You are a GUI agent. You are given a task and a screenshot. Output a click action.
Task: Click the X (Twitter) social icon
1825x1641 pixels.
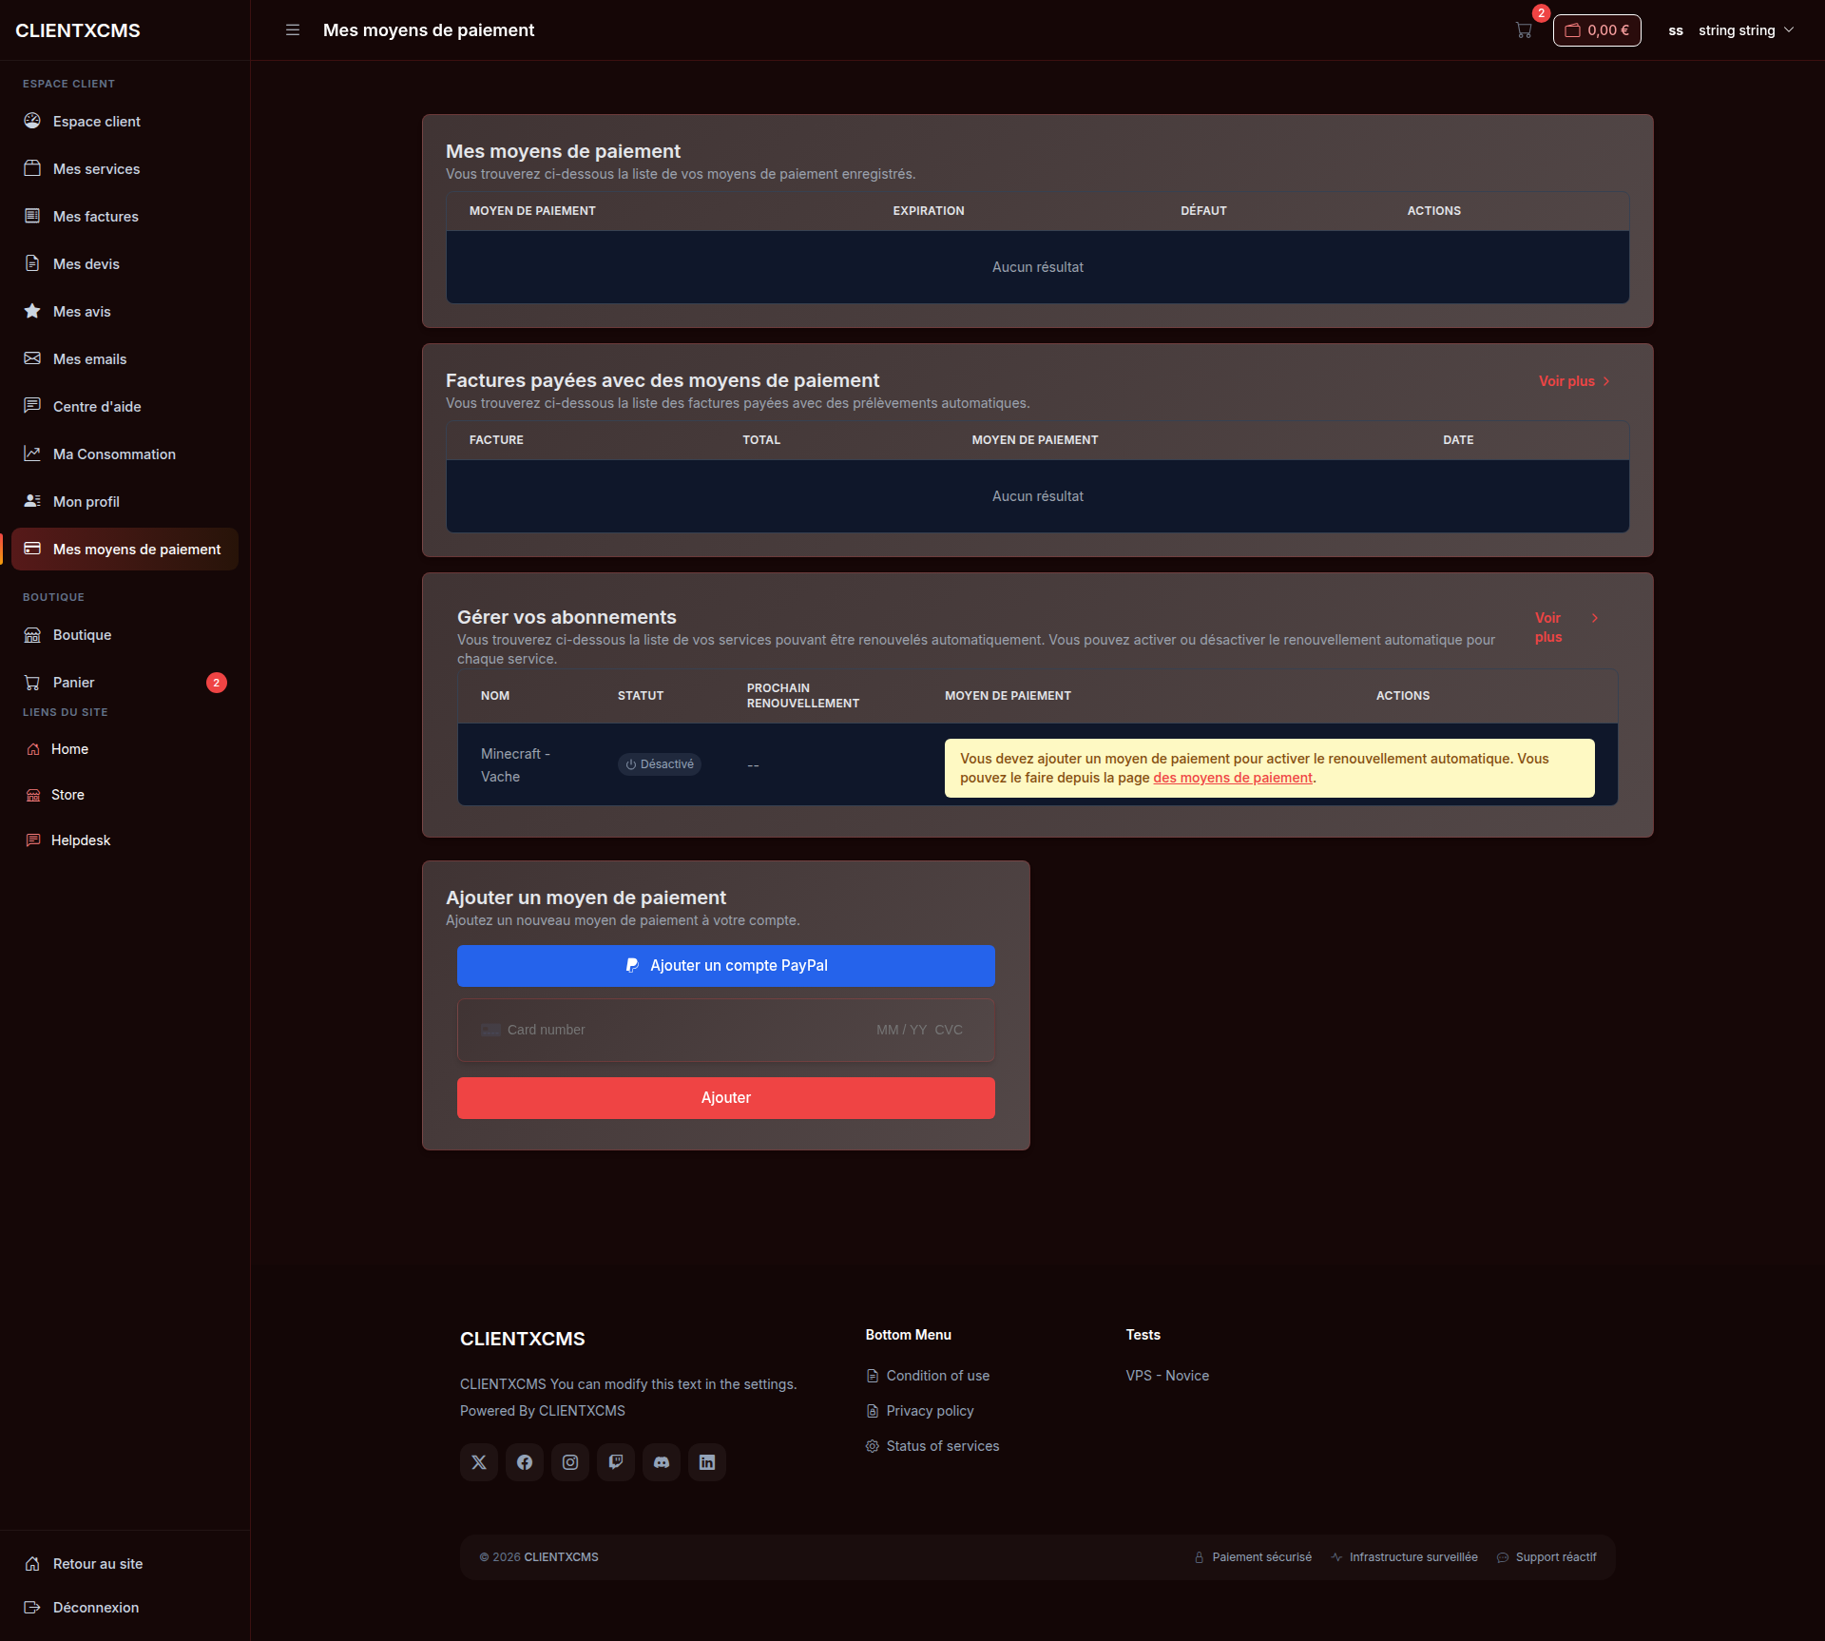[479, 1462]
